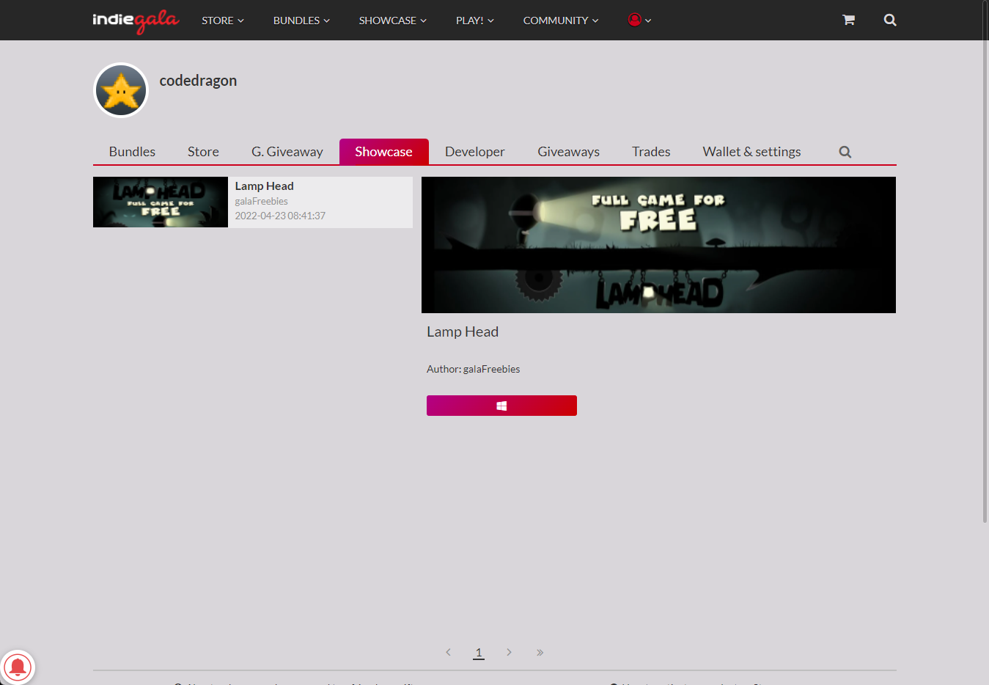Open site search from top bar
Image resolution: width=989 pixels, height=685 pixels.
pos(890,20)
